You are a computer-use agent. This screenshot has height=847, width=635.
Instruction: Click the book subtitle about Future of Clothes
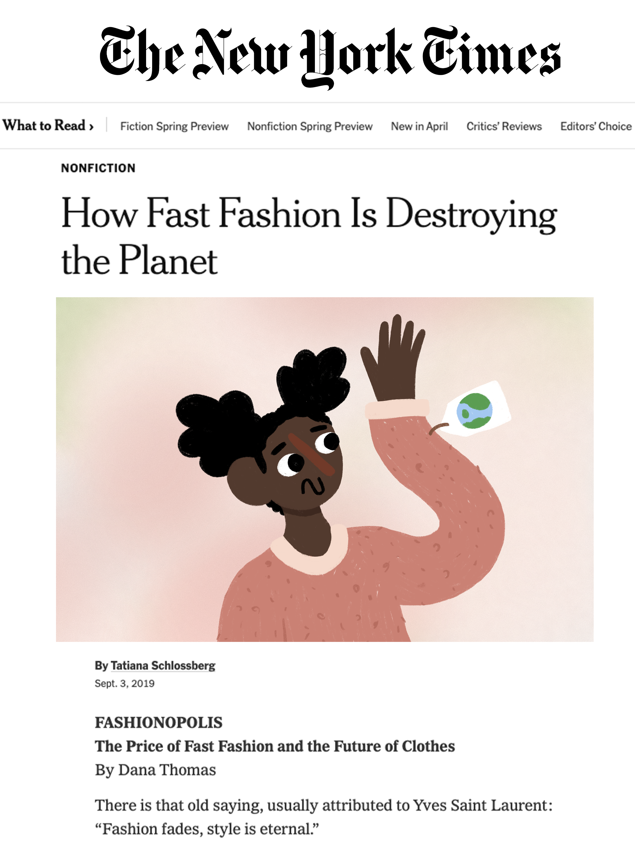click(x=275, y=746)
